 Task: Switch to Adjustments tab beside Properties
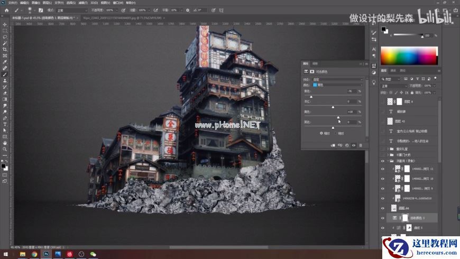pos(315,63)
